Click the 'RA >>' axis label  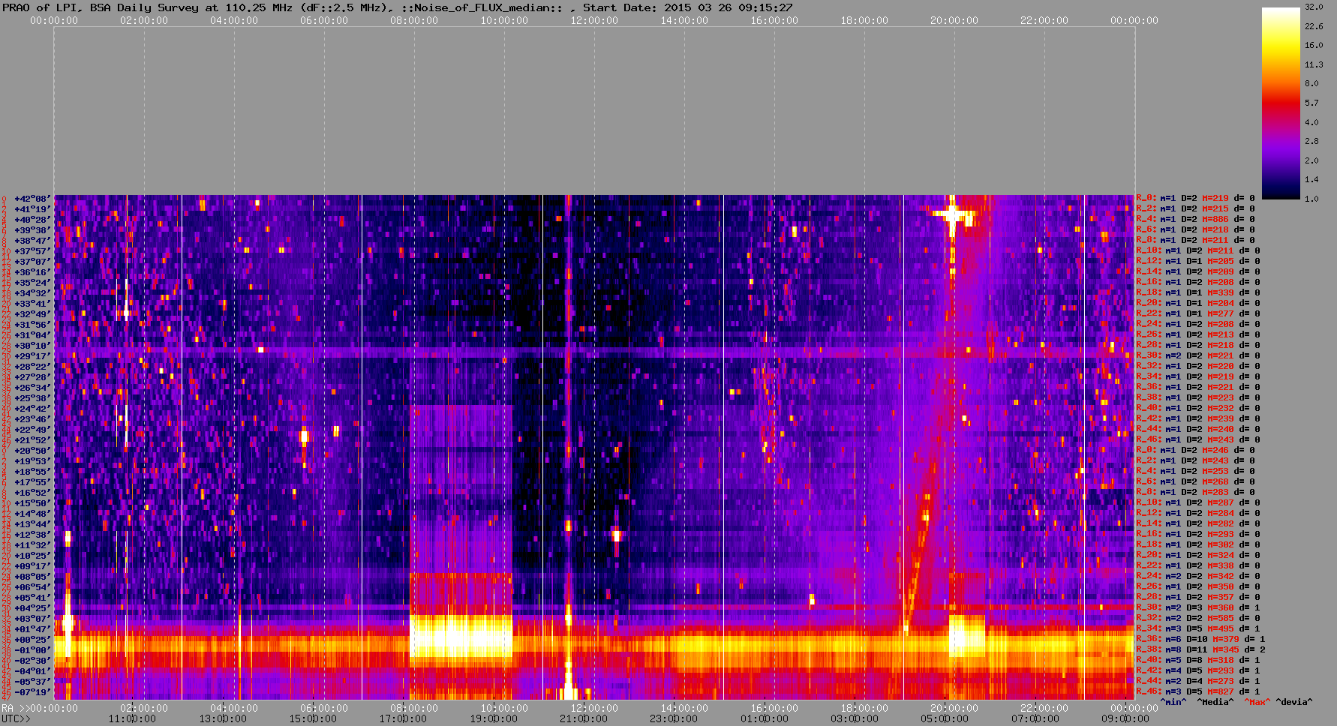[14, 708]
